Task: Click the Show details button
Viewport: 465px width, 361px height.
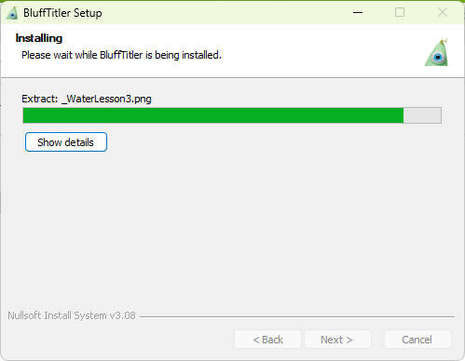Action: pyautogui.click(x=66, y=142)
